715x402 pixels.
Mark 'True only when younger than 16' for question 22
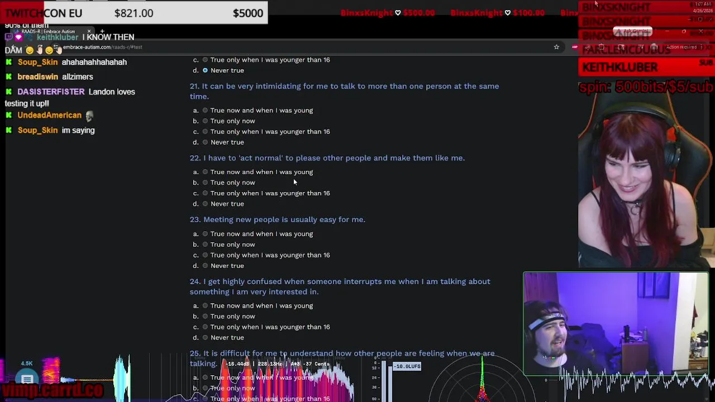(205, 193)
